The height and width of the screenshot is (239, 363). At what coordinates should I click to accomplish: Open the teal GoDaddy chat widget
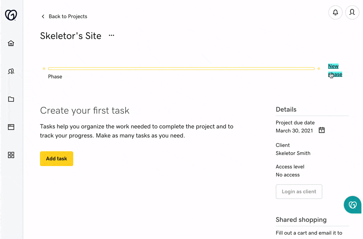pyautogui.click(x=352, y=205)
